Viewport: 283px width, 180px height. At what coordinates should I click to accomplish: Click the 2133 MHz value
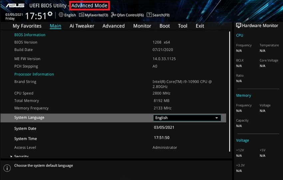(x=162, y=108)
